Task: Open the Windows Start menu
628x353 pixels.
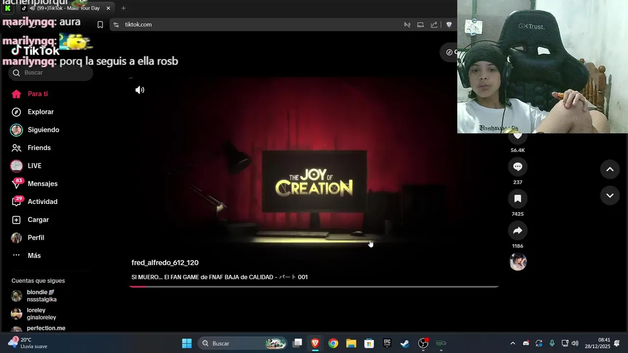Action: click(187, 343)
